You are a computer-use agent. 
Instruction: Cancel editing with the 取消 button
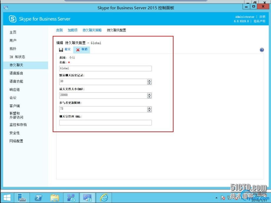(x=82, y=49)
